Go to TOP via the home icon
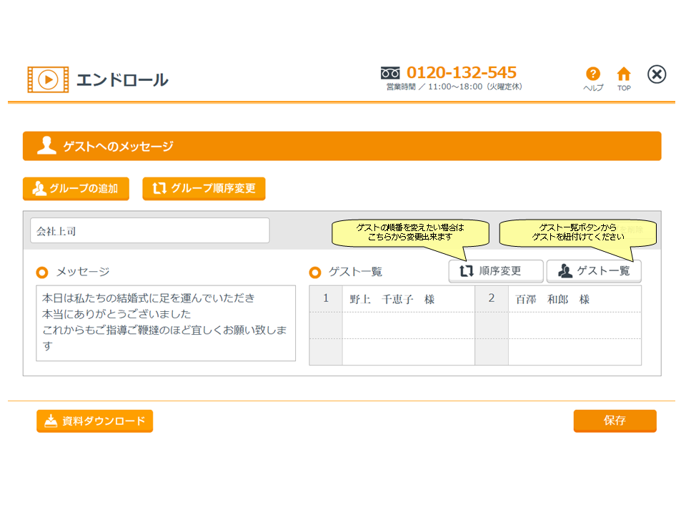This screenshot has height=515, width=686. pos(624,74)
